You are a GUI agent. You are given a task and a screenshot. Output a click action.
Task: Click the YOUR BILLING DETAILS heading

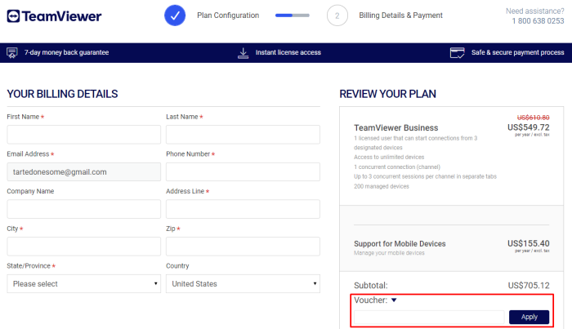62,94
